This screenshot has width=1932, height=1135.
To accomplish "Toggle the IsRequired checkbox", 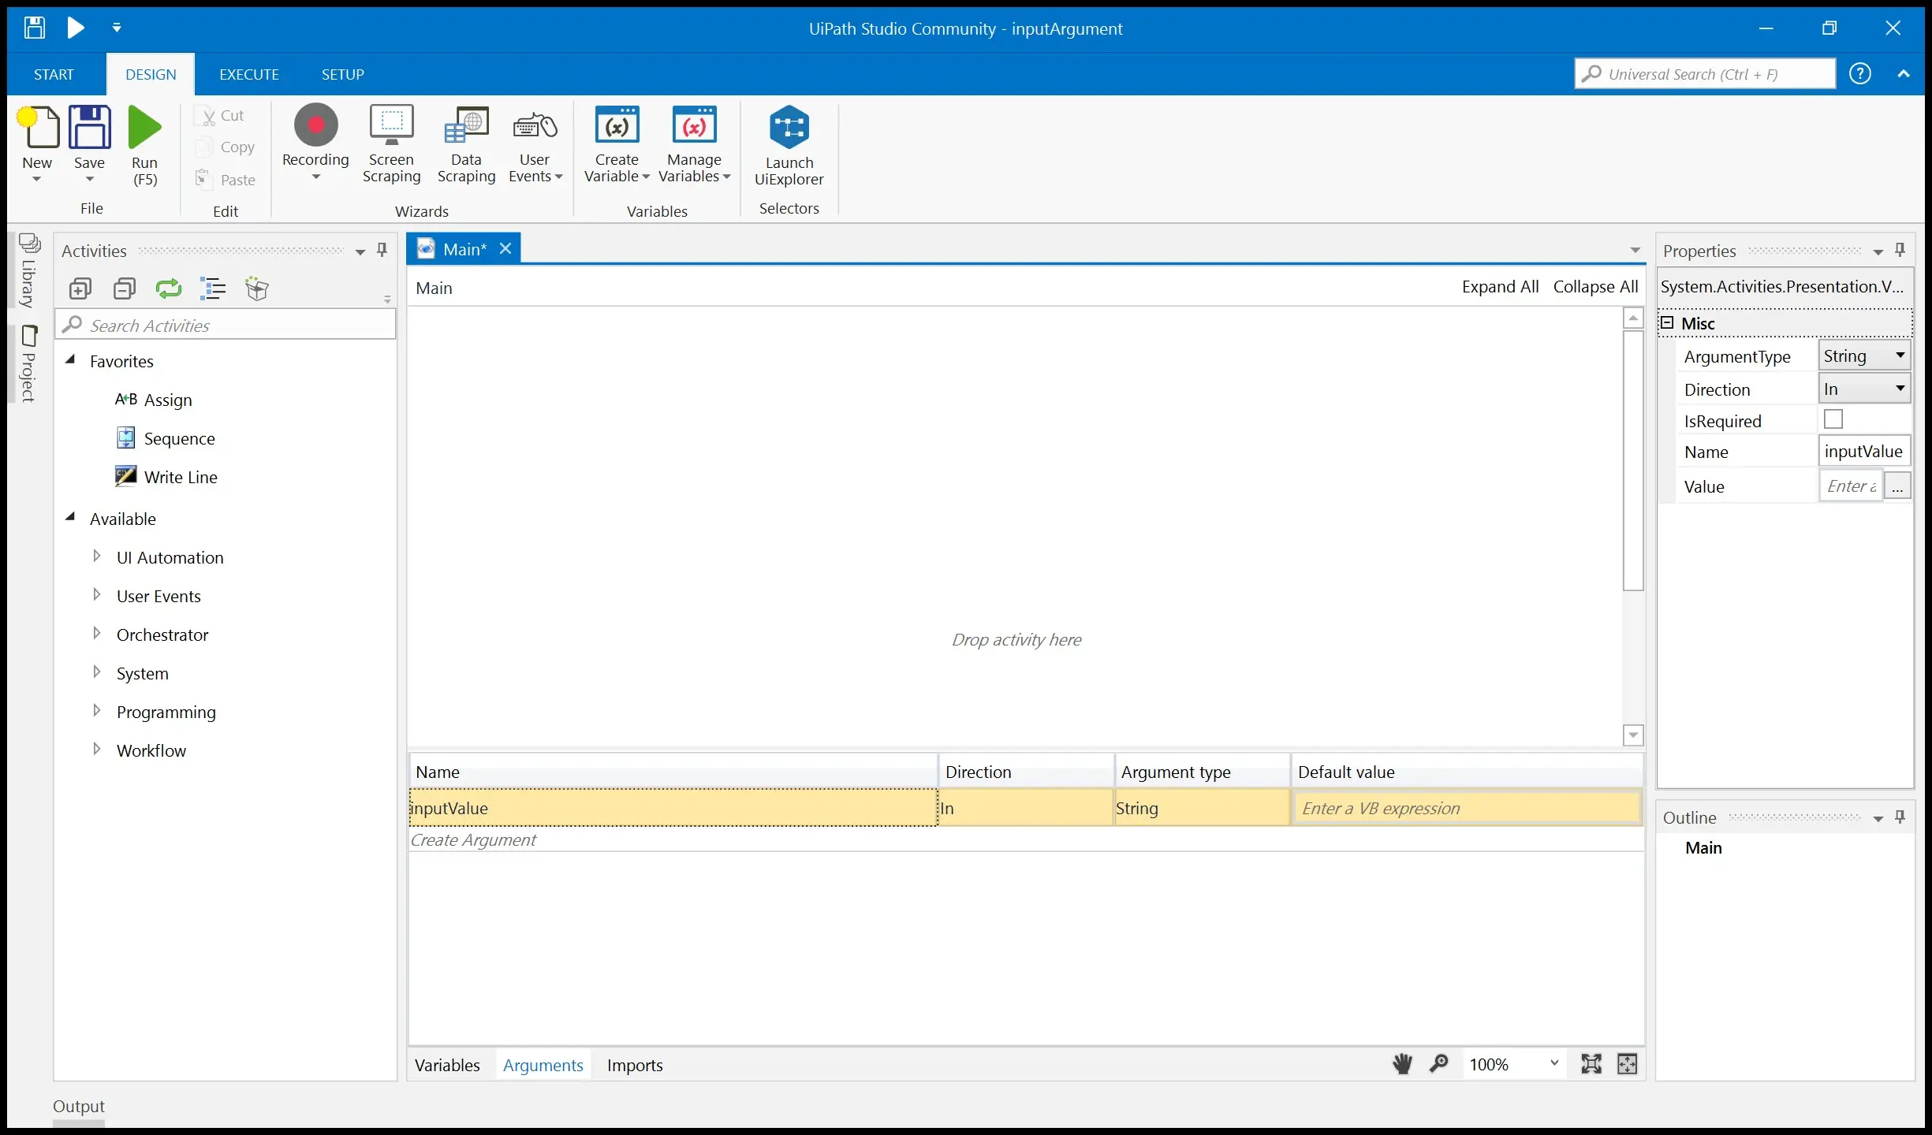I will (1833, 419).
